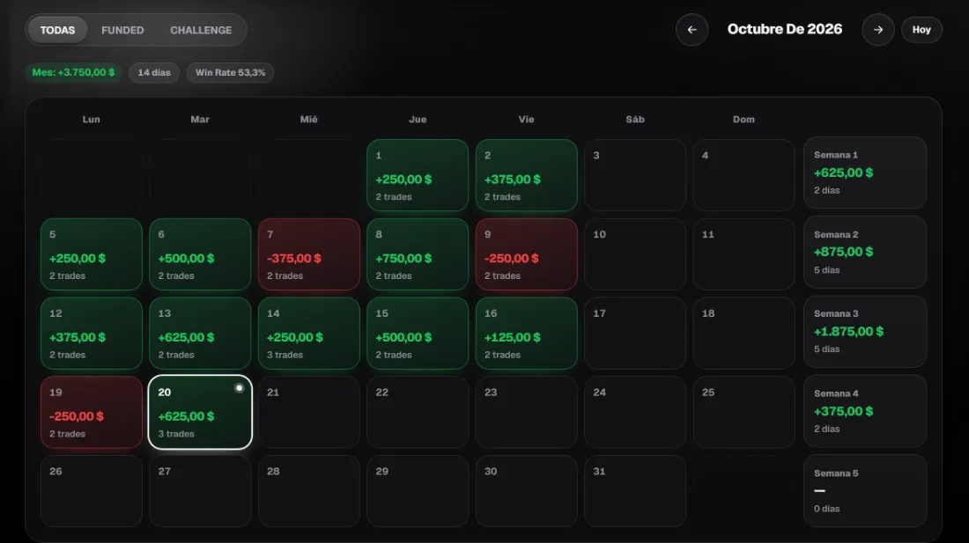
Task: Open Semana 1 summary card
Action: coord(864,172)
